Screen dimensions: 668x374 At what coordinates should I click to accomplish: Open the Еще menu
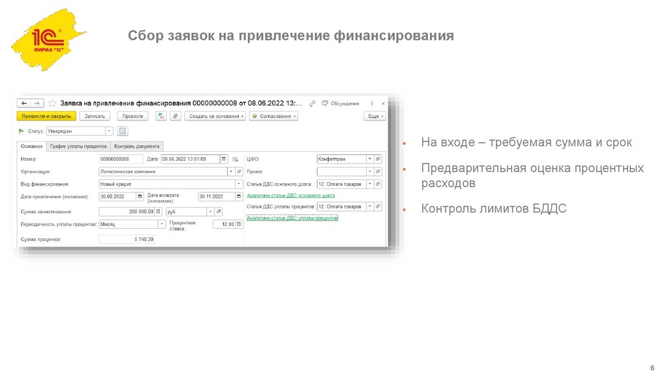coord(375,116)
